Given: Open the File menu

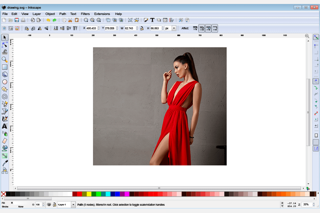Looking at the screenshot, I should coord(5,14).
